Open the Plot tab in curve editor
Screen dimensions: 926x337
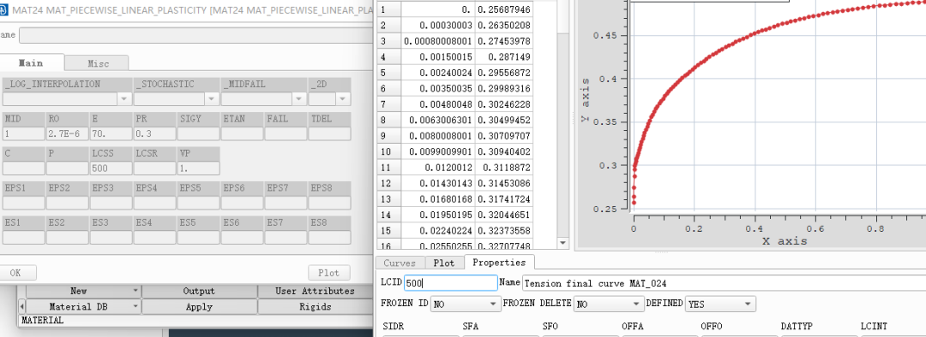pos(443,263)
